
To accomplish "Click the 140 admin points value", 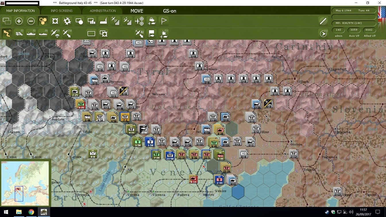I will pyautogui.click(x=338, y=30).
